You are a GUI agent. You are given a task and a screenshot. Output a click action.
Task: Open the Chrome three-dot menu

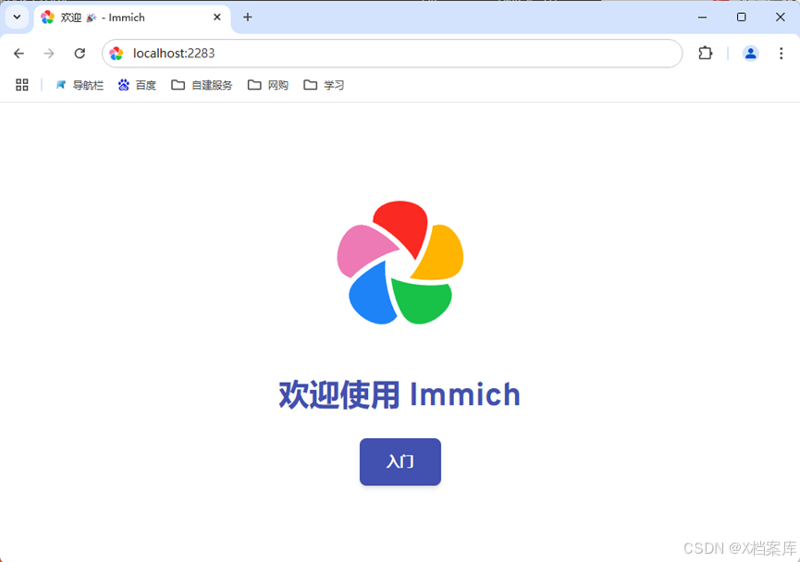coord(782,53)
